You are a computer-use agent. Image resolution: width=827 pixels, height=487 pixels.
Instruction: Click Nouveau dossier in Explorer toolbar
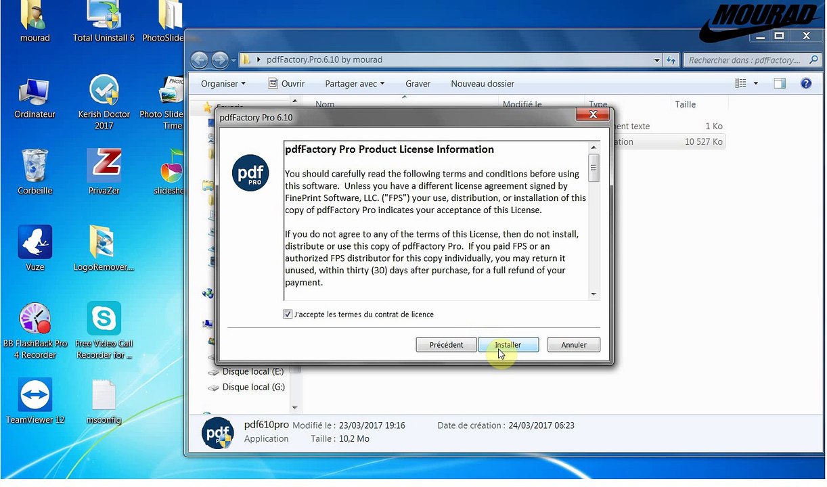(x=483, y=84)
